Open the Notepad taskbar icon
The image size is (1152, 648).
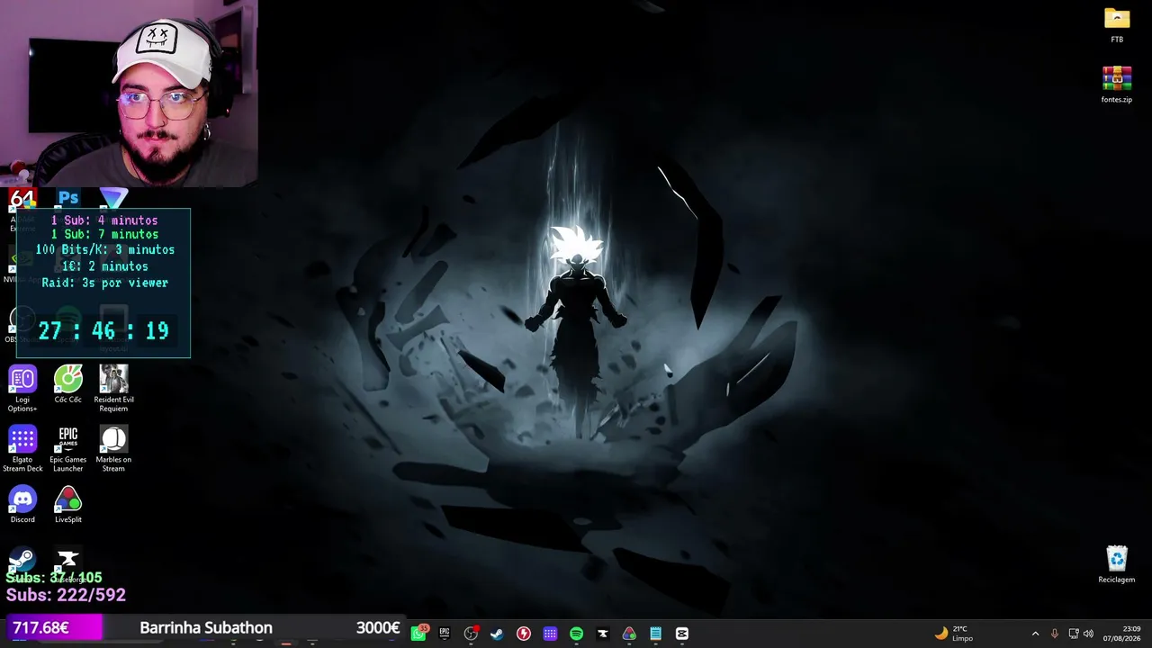[x=655, y=634]
